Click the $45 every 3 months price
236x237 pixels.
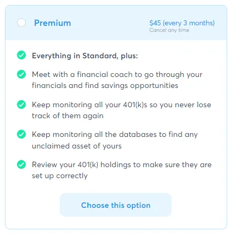(182, 23)
